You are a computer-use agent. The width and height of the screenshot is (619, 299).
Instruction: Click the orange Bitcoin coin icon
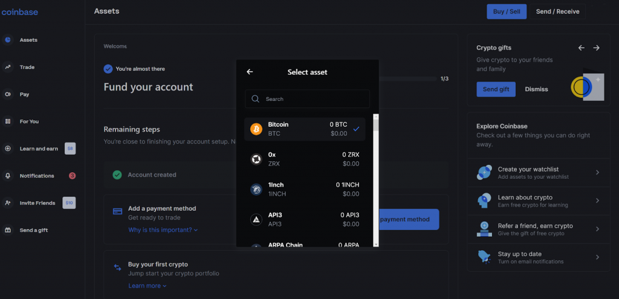(x=256, y=129)
